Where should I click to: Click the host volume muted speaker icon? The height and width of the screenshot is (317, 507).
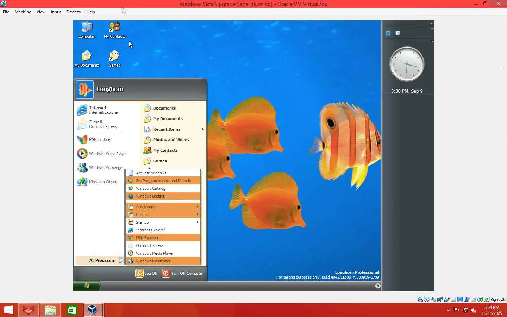[x=474, y=310]
